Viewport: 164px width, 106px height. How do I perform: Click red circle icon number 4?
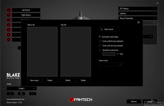[8, 25]
